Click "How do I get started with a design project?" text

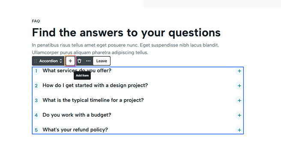click(95, 85)
